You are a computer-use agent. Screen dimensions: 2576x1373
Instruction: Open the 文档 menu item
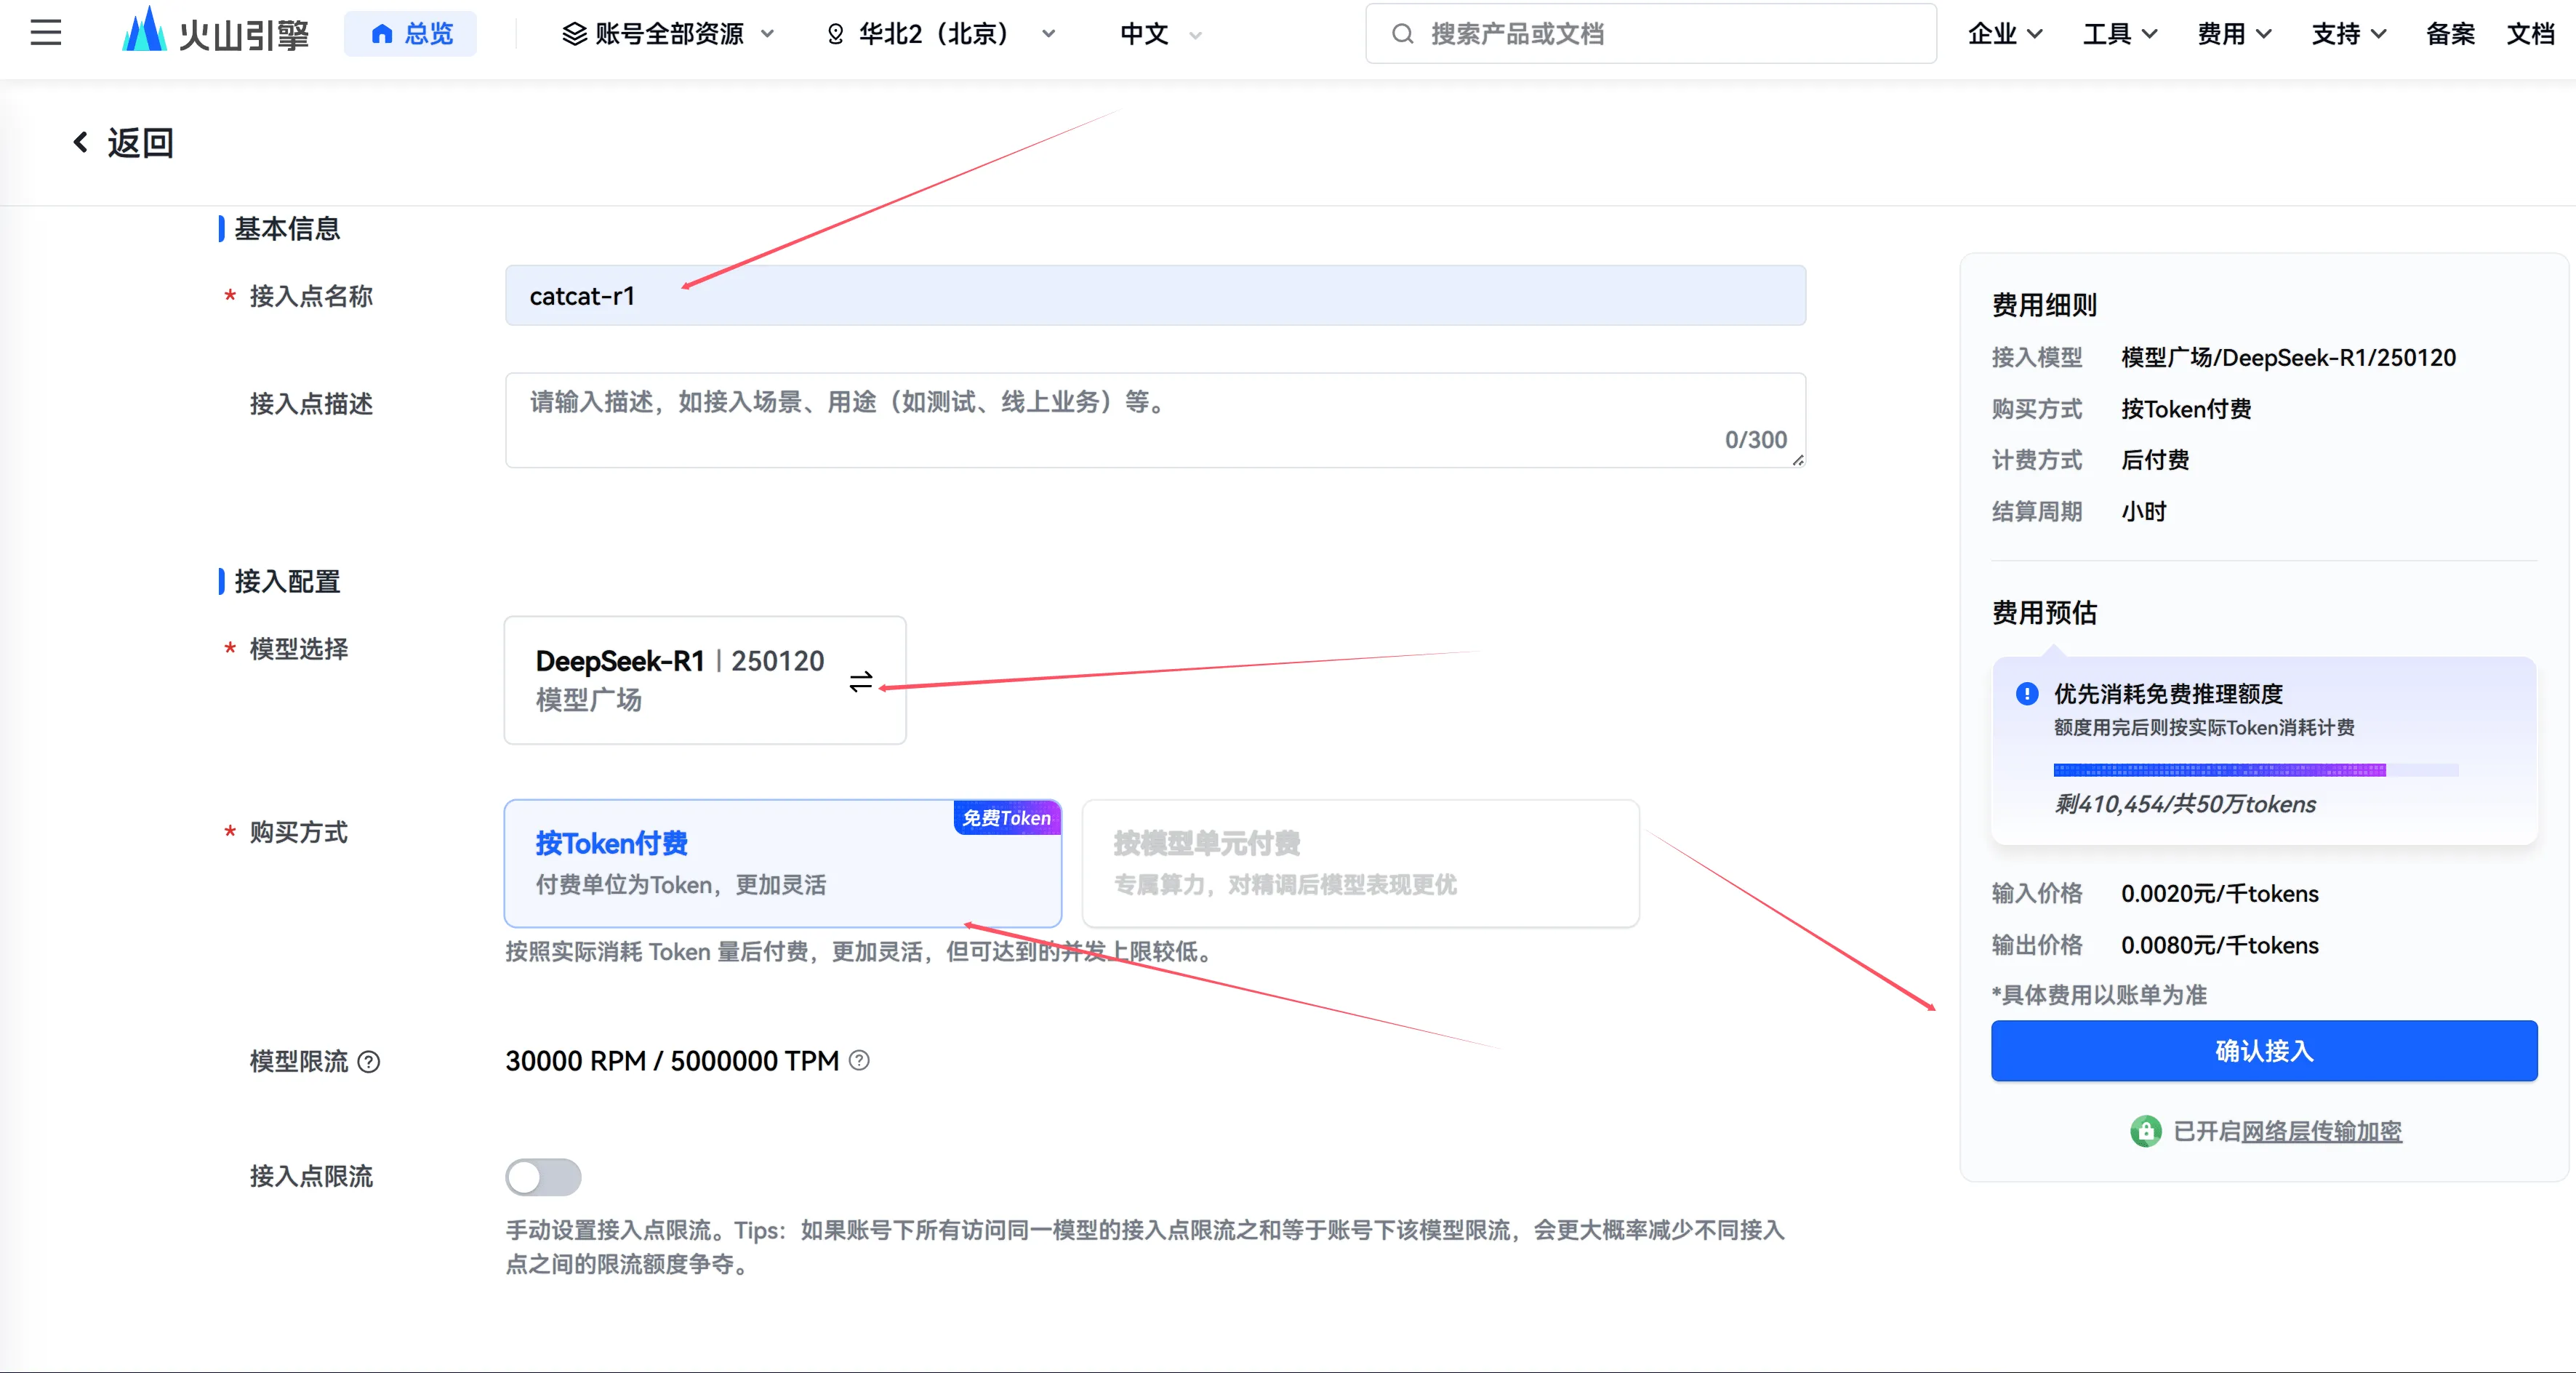point(2531,34)
